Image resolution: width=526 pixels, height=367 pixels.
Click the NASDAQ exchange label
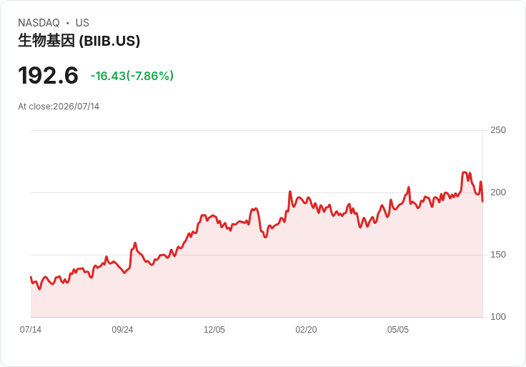click(x=39, y=23)
